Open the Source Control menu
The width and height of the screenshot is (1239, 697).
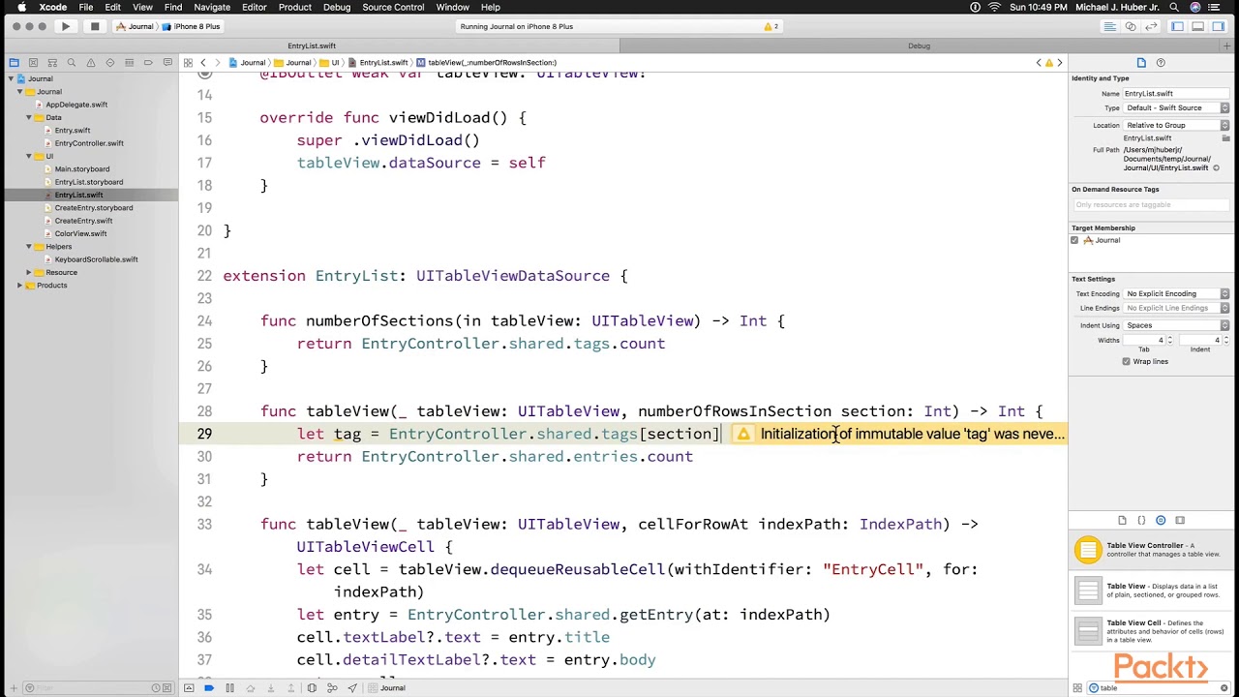pos(393,7)
